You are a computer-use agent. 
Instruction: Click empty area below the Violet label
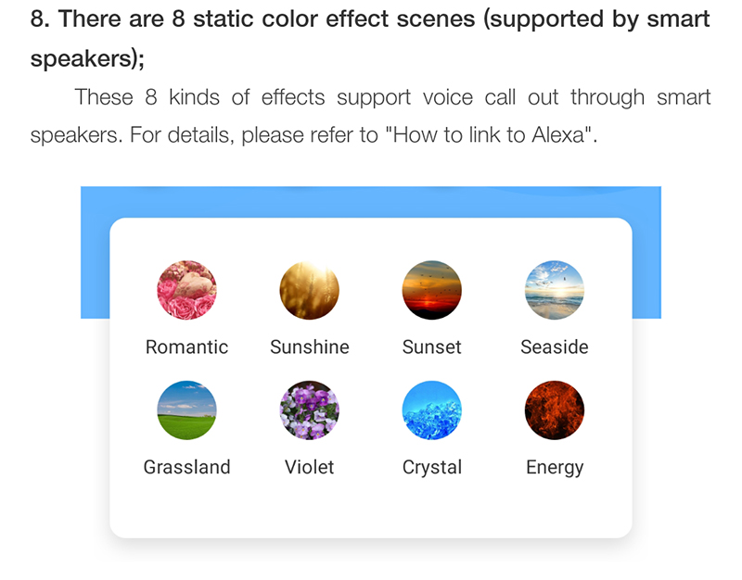click(x=310, y=508)
